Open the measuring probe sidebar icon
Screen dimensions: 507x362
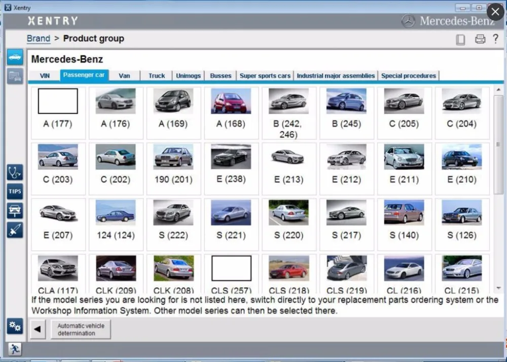(x=15, y=230)
